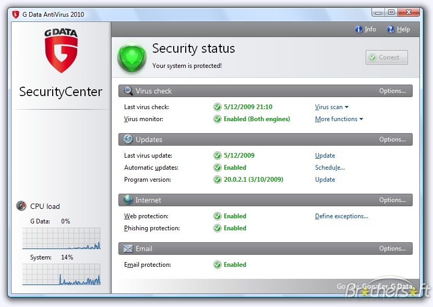The width and height of the screenshot is (433, 307).
Task: Click the Info icon in the header
Action: (358, 29)
